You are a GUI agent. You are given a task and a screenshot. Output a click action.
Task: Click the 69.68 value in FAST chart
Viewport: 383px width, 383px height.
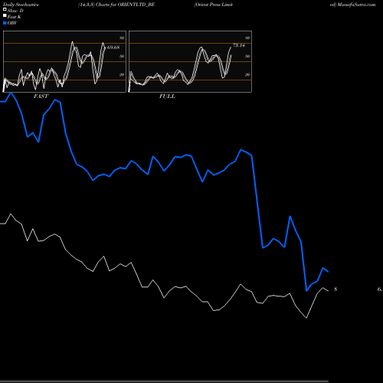pos(113,47)
